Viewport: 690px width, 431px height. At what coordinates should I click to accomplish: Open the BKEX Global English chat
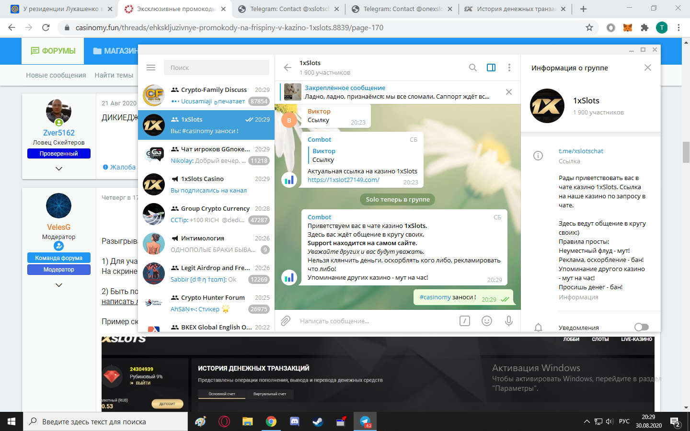(x=206, y=326)
